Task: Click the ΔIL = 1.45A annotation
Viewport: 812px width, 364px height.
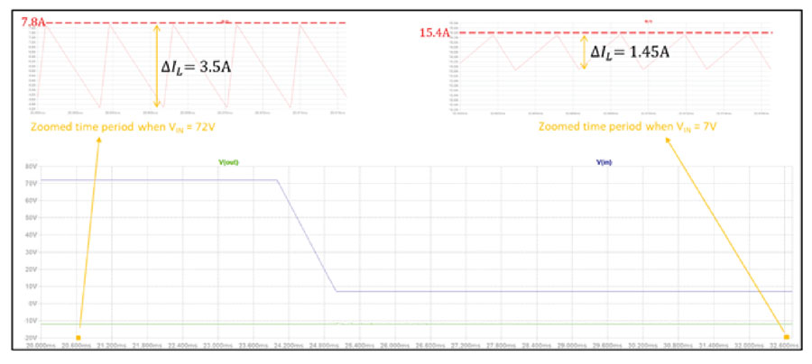Action: click(630, 51)
